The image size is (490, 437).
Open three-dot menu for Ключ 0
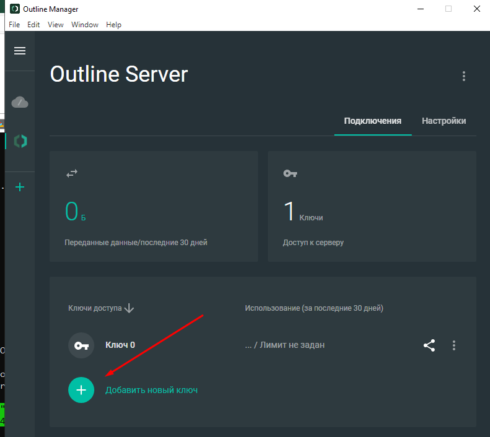pyautogui.click(x=453, y=345)
